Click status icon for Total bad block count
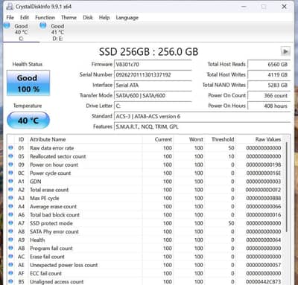Screen dimensions: 298x285 10,214
